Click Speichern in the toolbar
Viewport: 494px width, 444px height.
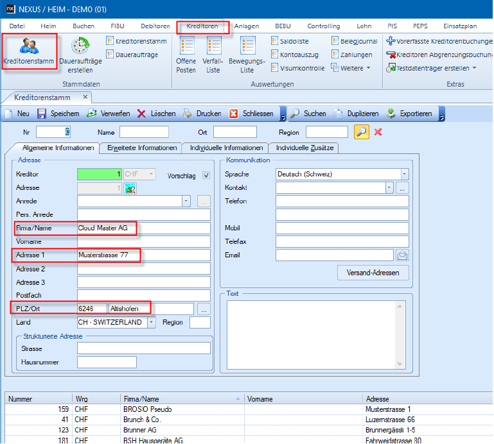58,114
